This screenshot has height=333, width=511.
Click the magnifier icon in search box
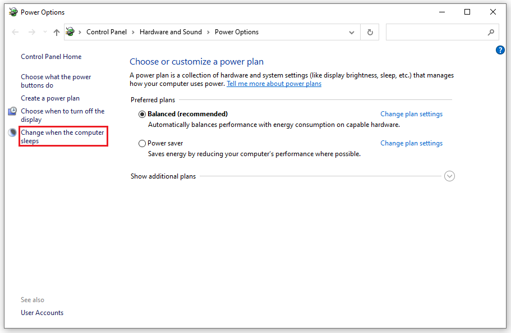point(491,33)
